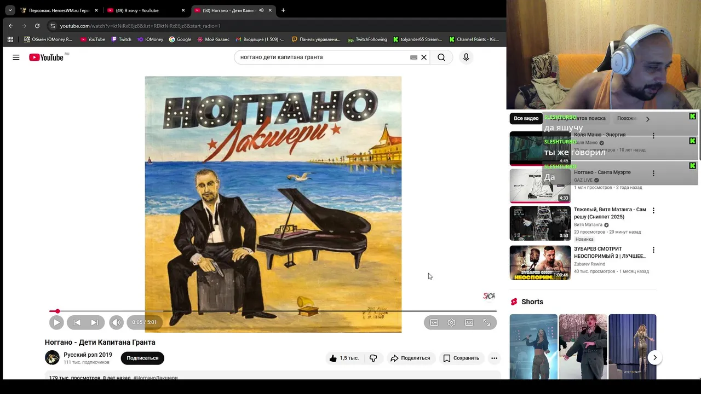Viewport: 701px width, 394px height.
Task: Start voice search with microphone
Action: tap(466, 57)
